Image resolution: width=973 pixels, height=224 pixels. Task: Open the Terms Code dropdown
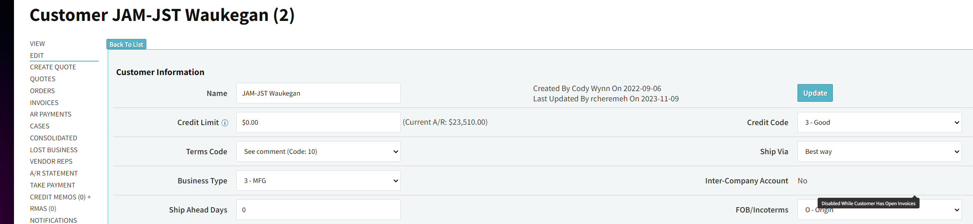[319, 151]
